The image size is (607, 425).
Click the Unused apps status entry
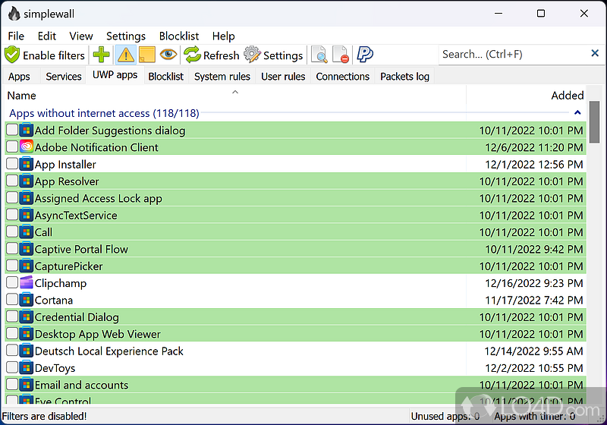coord(445,416)
